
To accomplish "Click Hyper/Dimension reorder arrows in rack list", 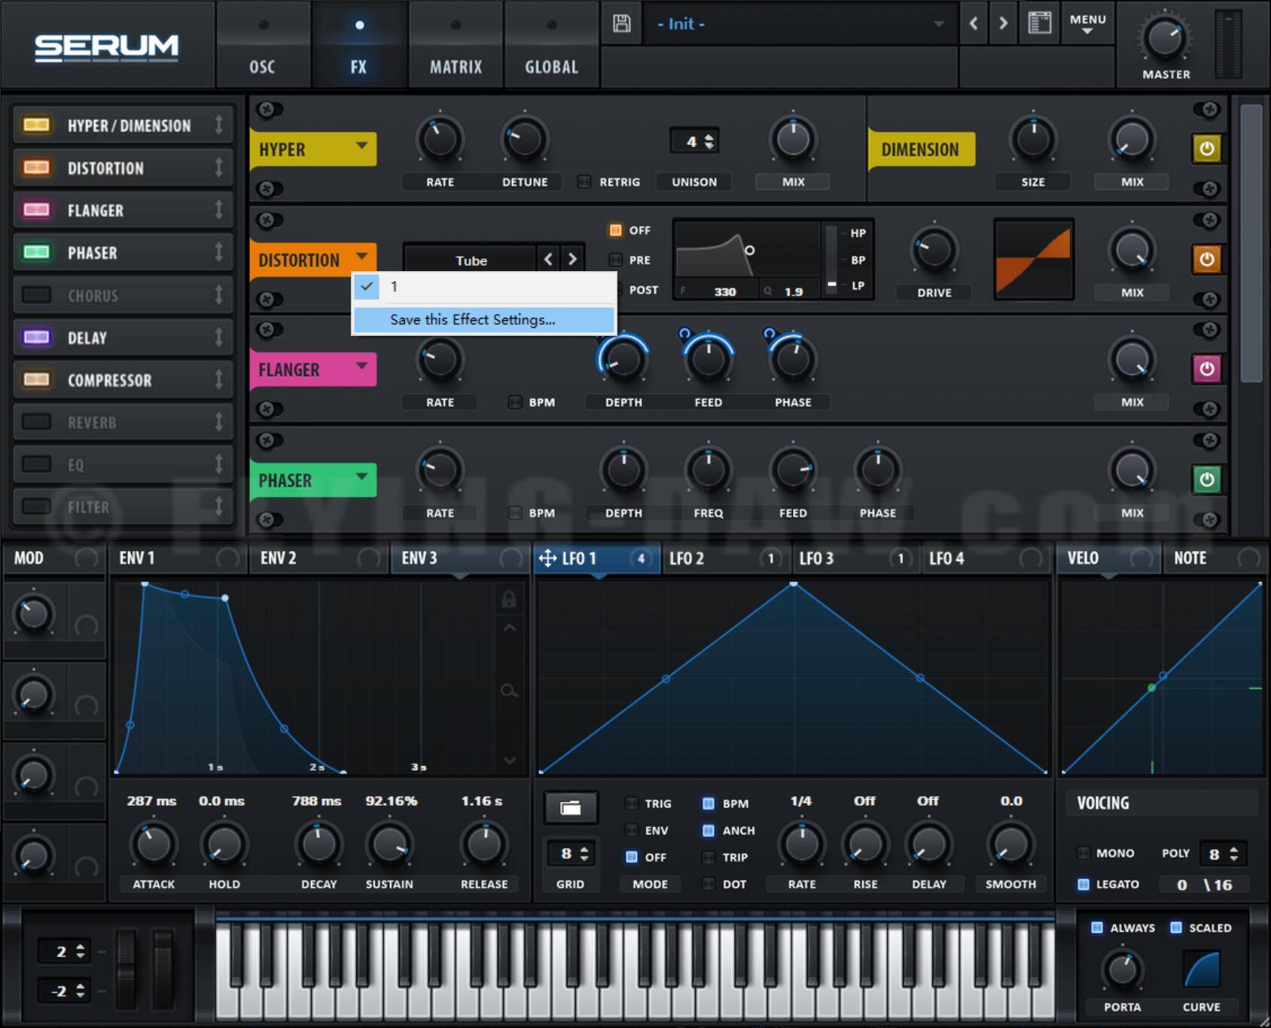I will coord(218,125).
